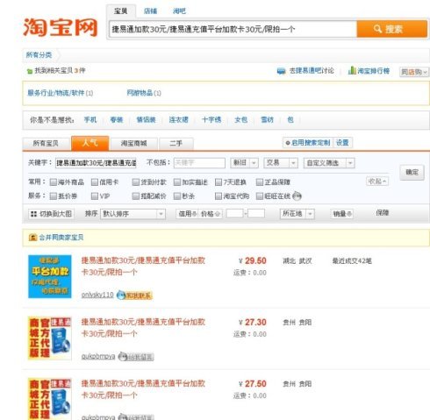Check the 抵价券 checkbox
Viewport: 430px width, 420px height.
point(53,196)
